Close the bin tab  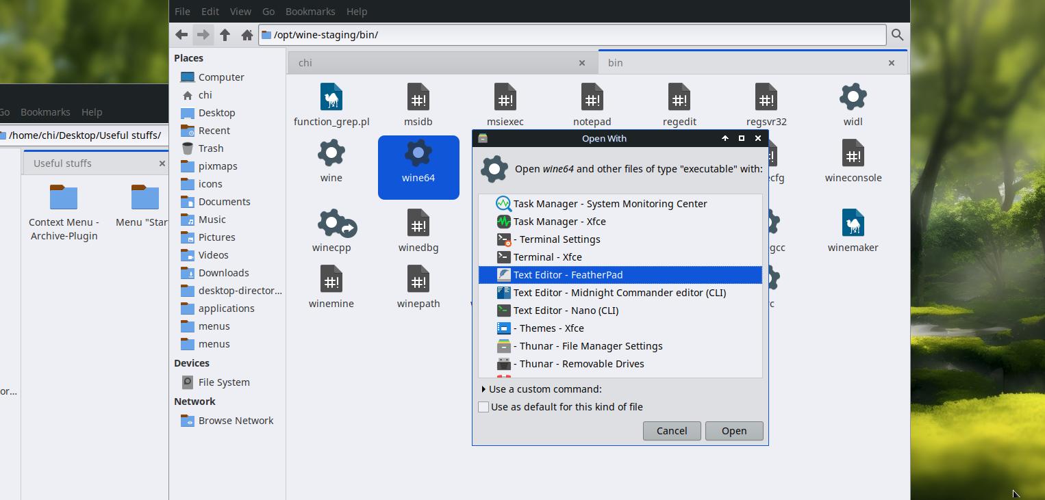click(x=892, y=63)
